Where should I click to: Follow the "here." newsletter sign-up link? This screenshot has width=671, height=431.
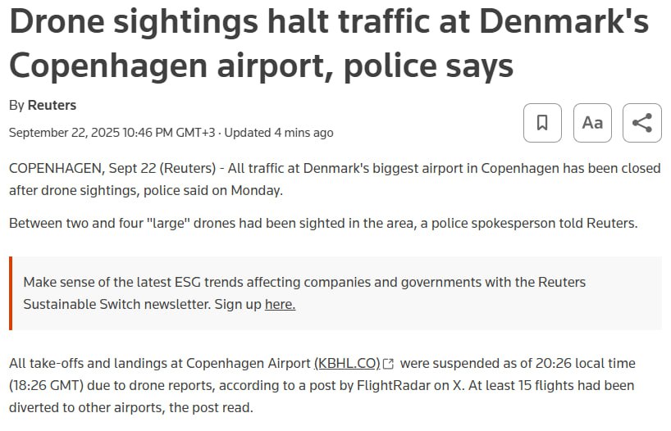(280, 304)
